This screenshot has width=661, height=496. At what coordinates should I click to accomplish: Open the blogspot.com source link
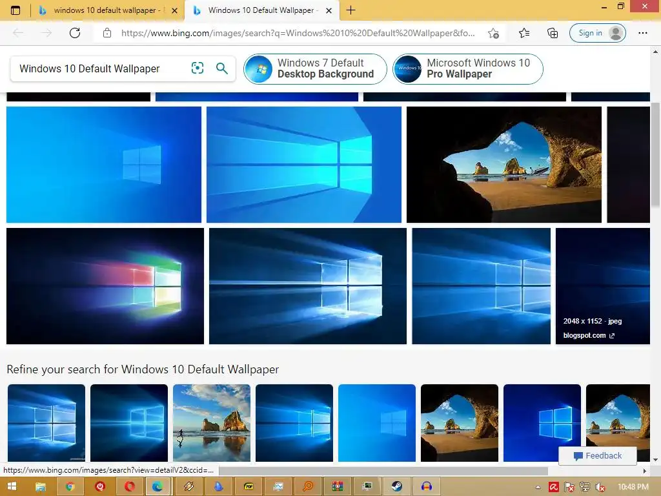[589, 335]
